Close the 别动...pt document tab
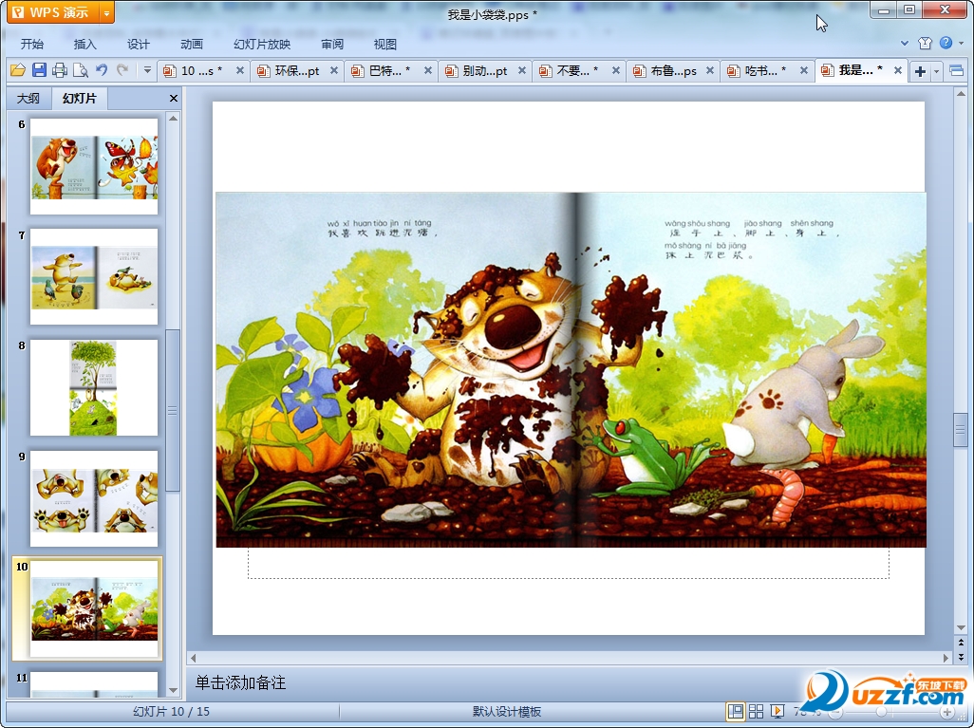The height and width of the screenshot is (728, 974). (x=522, y=71)
